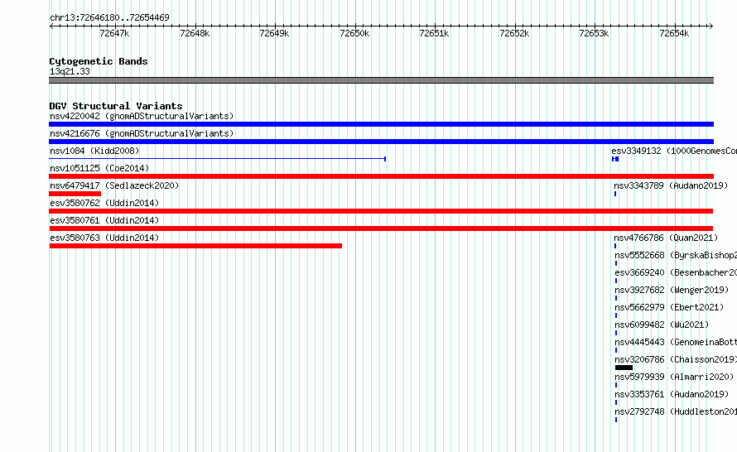Open the esv3580762 (Uddin2014) label

click(x=104, y=203)
